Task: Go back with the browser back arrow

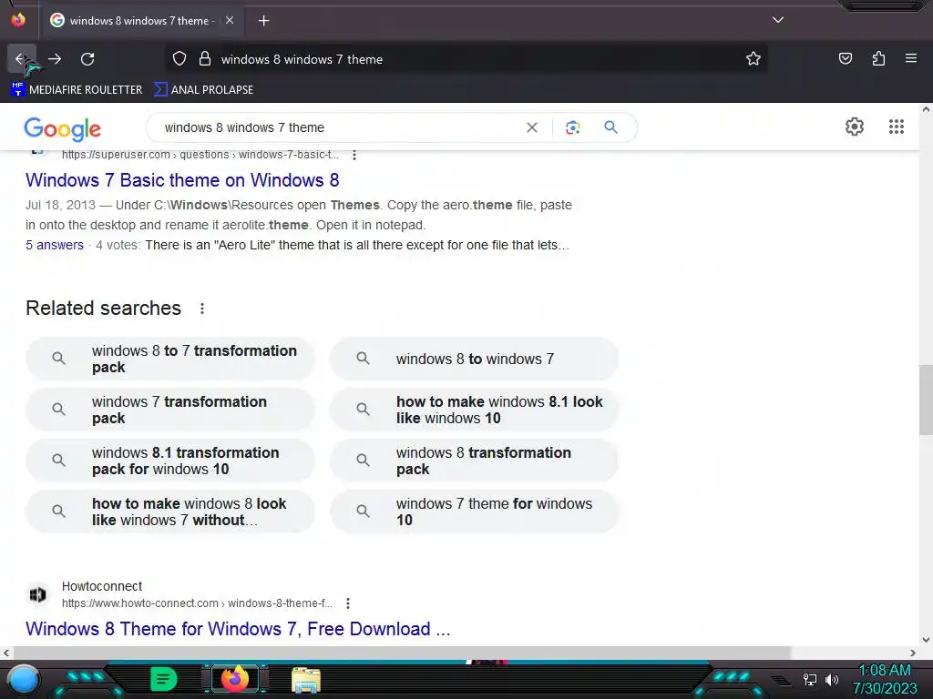Action: [20, 59]
